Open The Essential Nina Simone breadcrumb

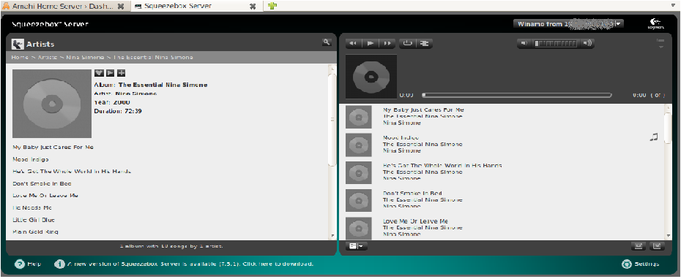tap(153, 57)
